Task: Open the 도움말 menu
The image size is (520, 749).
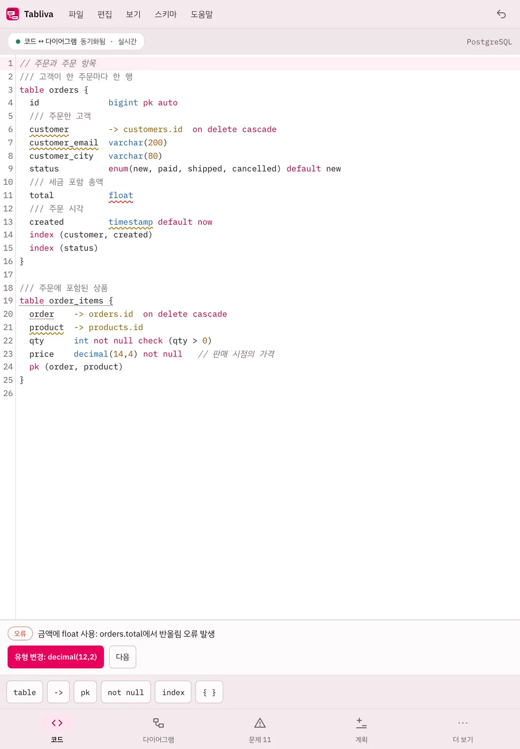Action: (202, 14)
